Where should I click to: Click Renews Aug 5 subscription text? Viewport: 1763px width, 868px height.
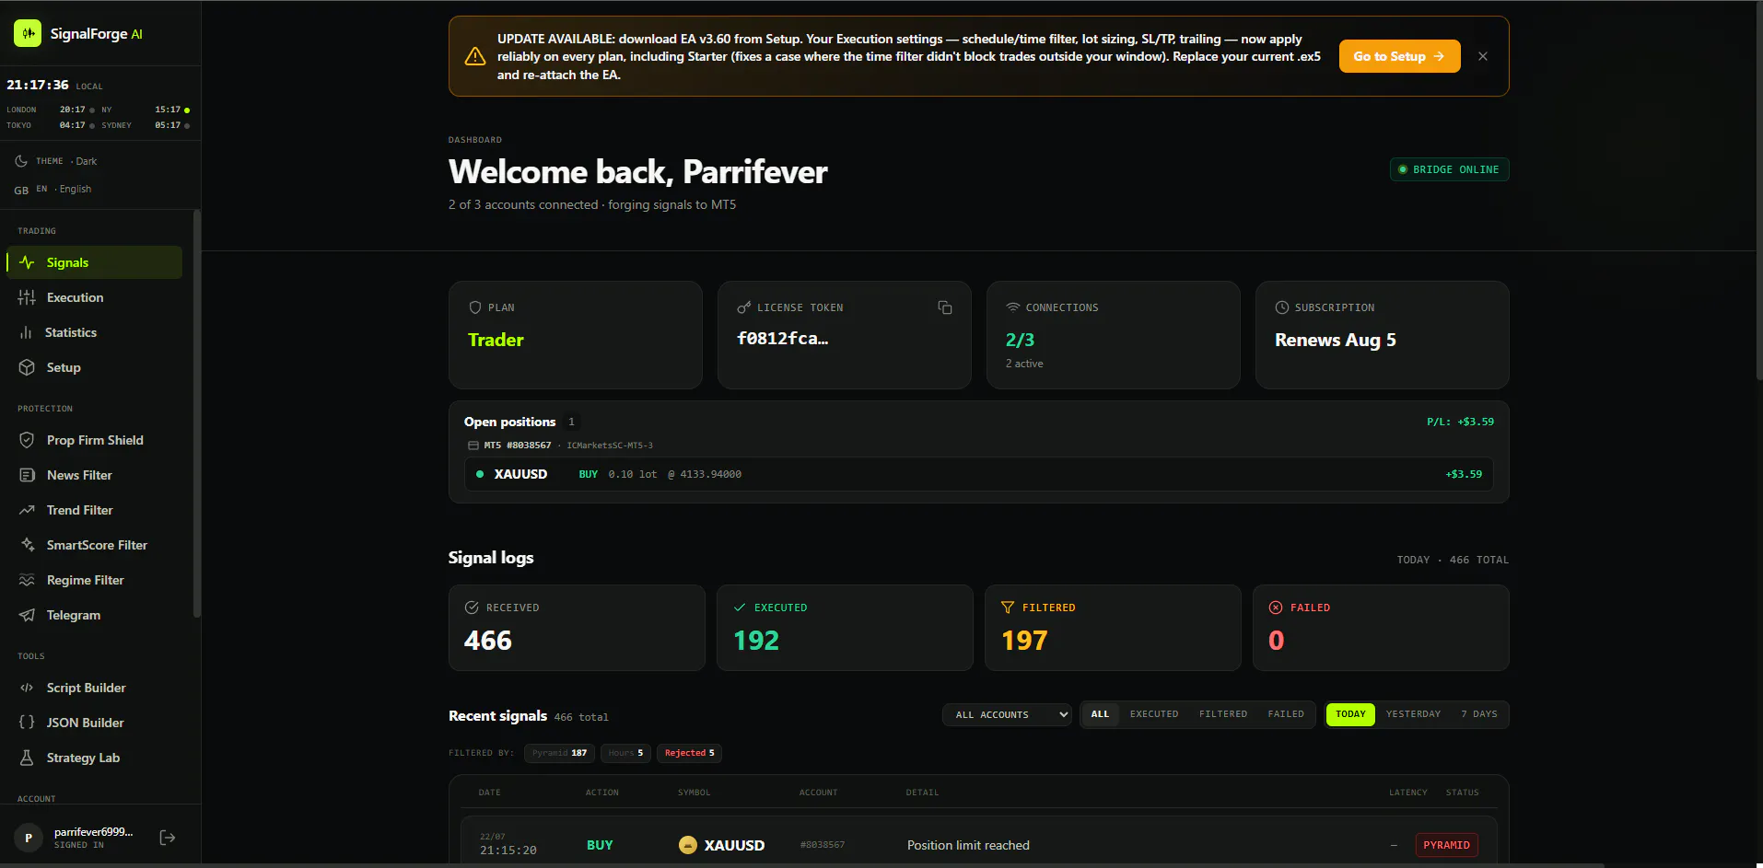pos(1336,340)
